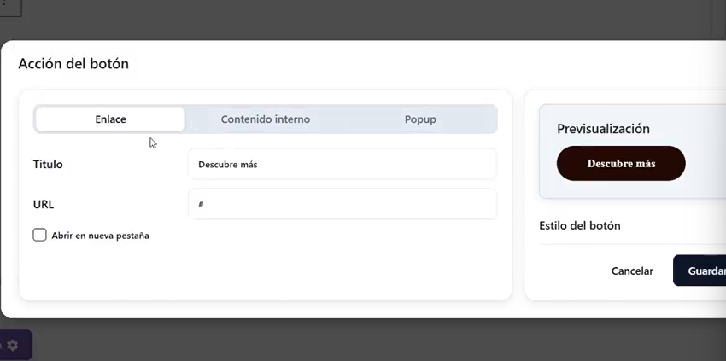The width and height of the screenshot is (726, 361).
Task: Focus the Título input with Descubre más
Action: (342, 164)
